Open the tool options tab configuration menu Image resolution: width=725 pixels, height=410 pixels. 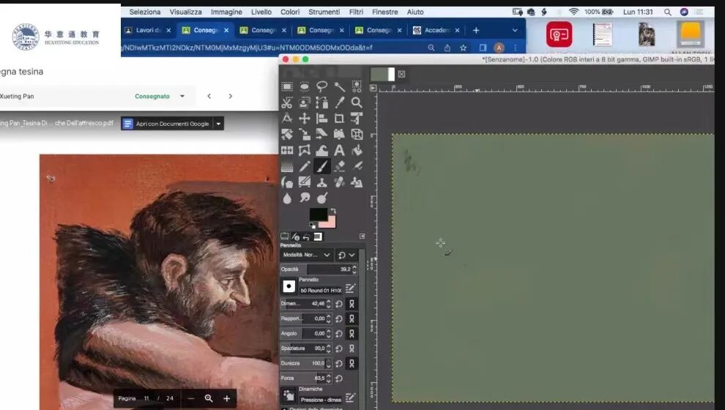coord(362,236)
